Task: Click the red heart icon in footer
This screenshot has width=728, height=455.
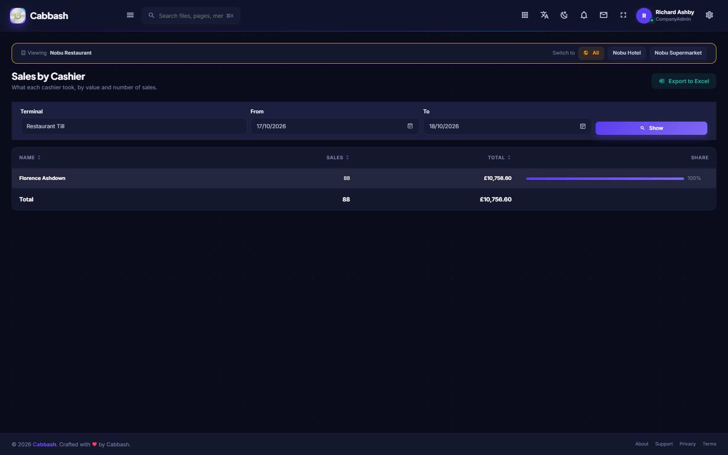Action: pyautogui.click(x=94, y=444)
